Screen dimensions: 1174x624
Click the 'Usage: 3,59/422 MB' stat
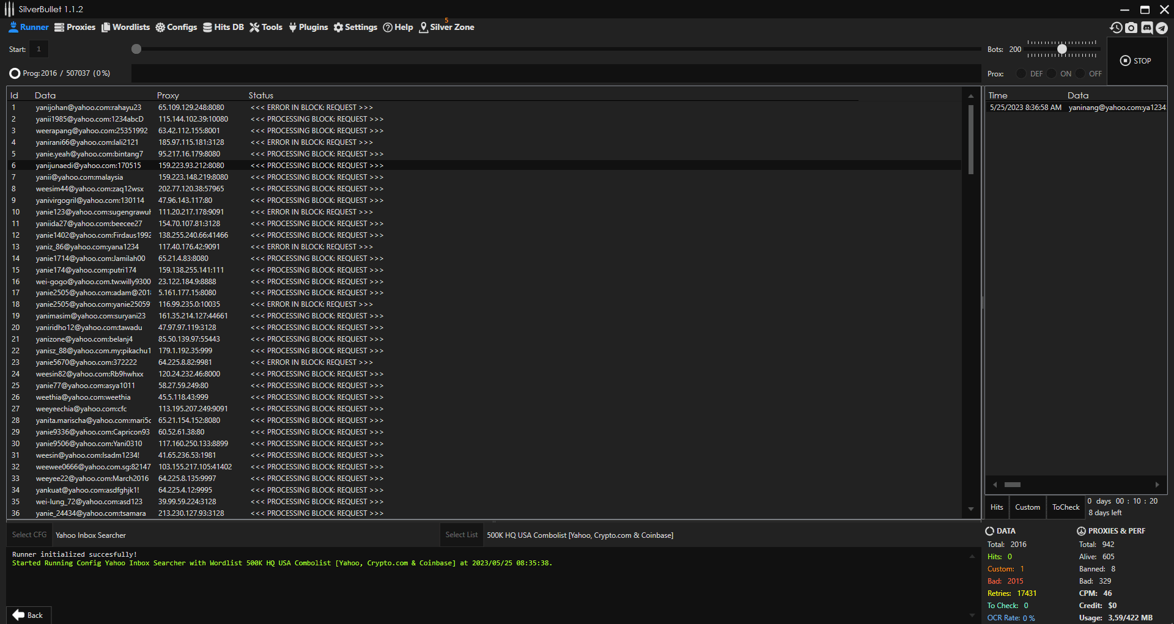point(1116,618)
